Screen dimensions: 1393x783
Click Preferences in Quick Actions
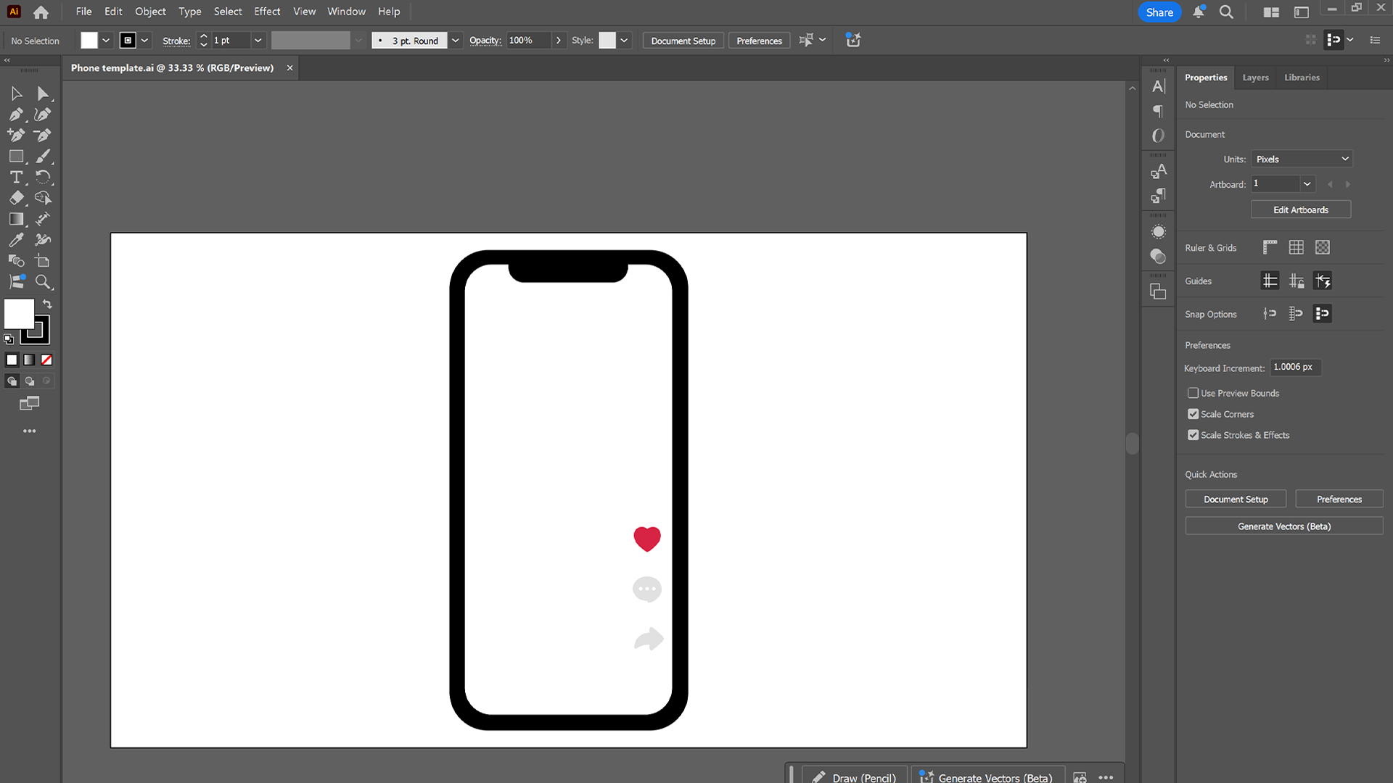tap(1339, 500)
